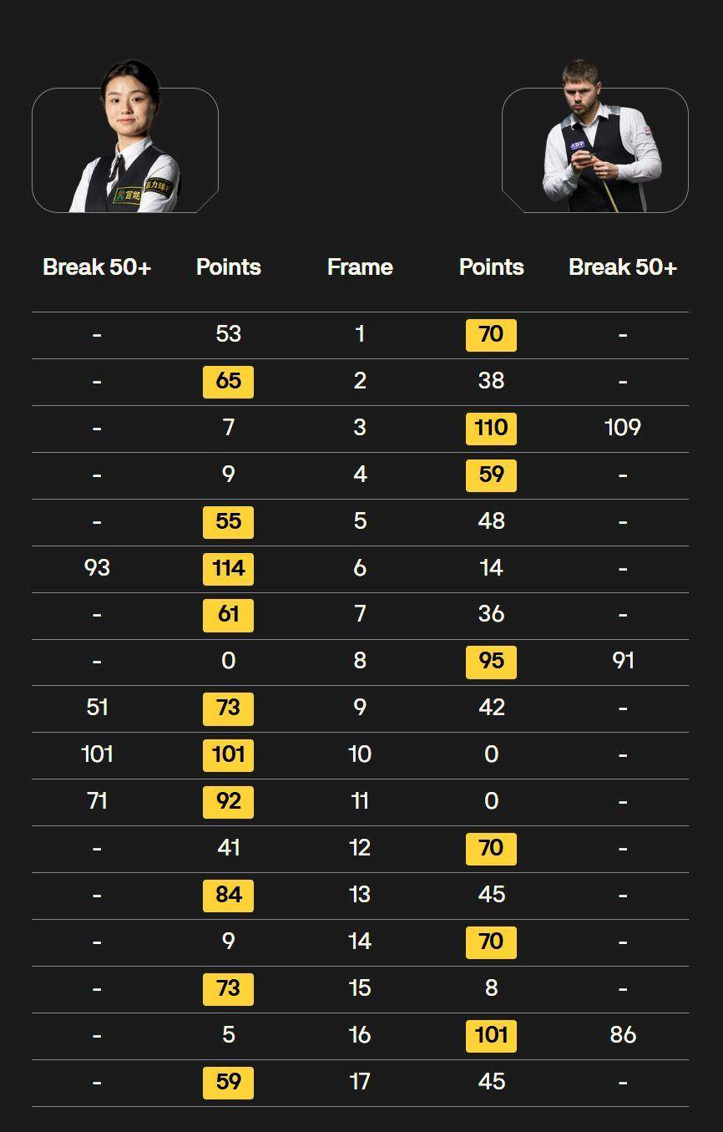The height and width of the screenshot is (1132, 723).
Task: Click the 38 points score in frame 2
Action: click(491, 381)
